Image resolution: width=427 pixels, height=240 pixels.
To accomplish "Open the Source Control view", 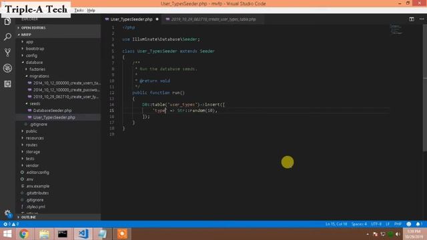I will pos(7,52).
